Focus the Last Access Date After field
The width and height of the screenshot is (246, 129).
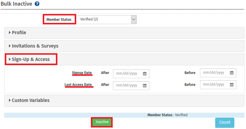coord(131,86)
